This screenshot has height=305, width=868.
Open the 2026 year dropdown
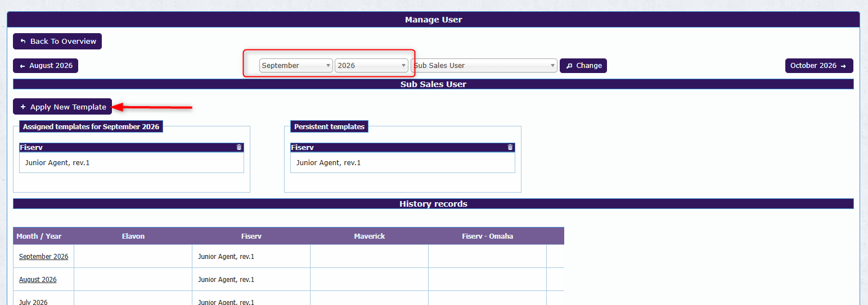point(372,66)
